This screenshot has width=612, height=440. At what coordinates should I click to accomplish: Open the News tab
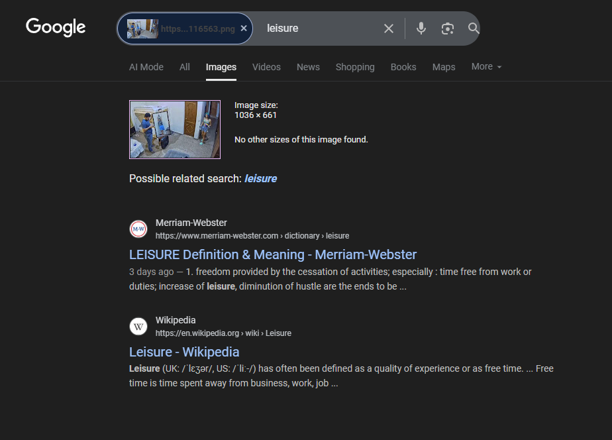pos(308,67)
